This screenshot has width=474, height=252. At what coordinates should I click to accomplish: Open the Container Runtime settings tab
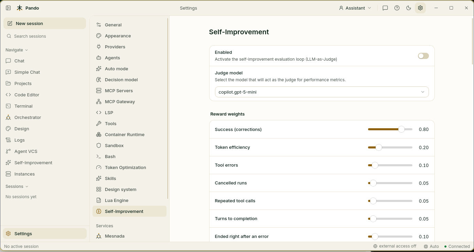tap(129, 134)
